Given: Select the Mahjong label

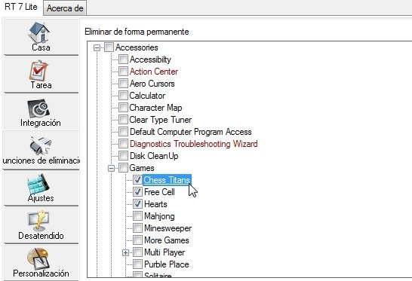Looking at the screenshot, I should (159, 216).
